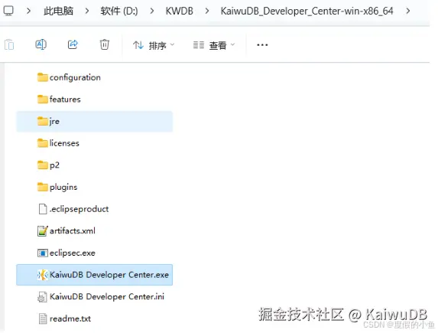Viewport: 438px width, 333px height.
Task: Select the file name jre
Action: coord(54,122)
